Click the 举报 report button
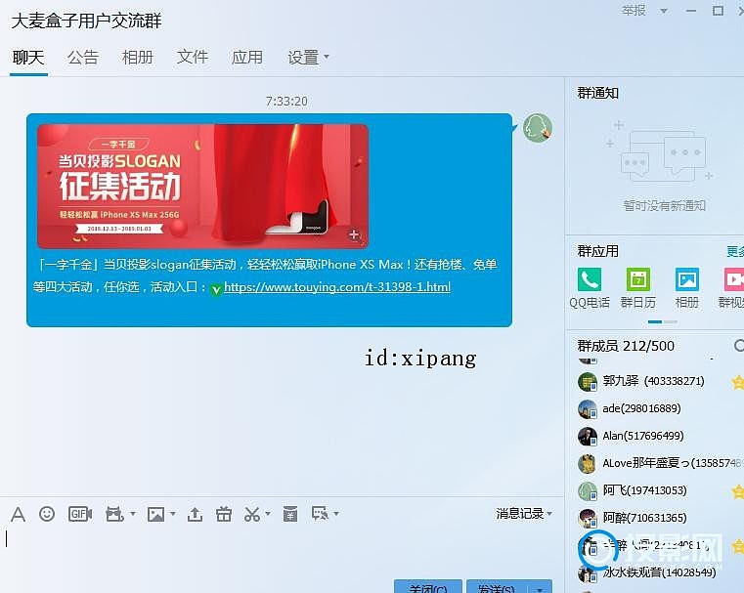 (x=634, y=11)
